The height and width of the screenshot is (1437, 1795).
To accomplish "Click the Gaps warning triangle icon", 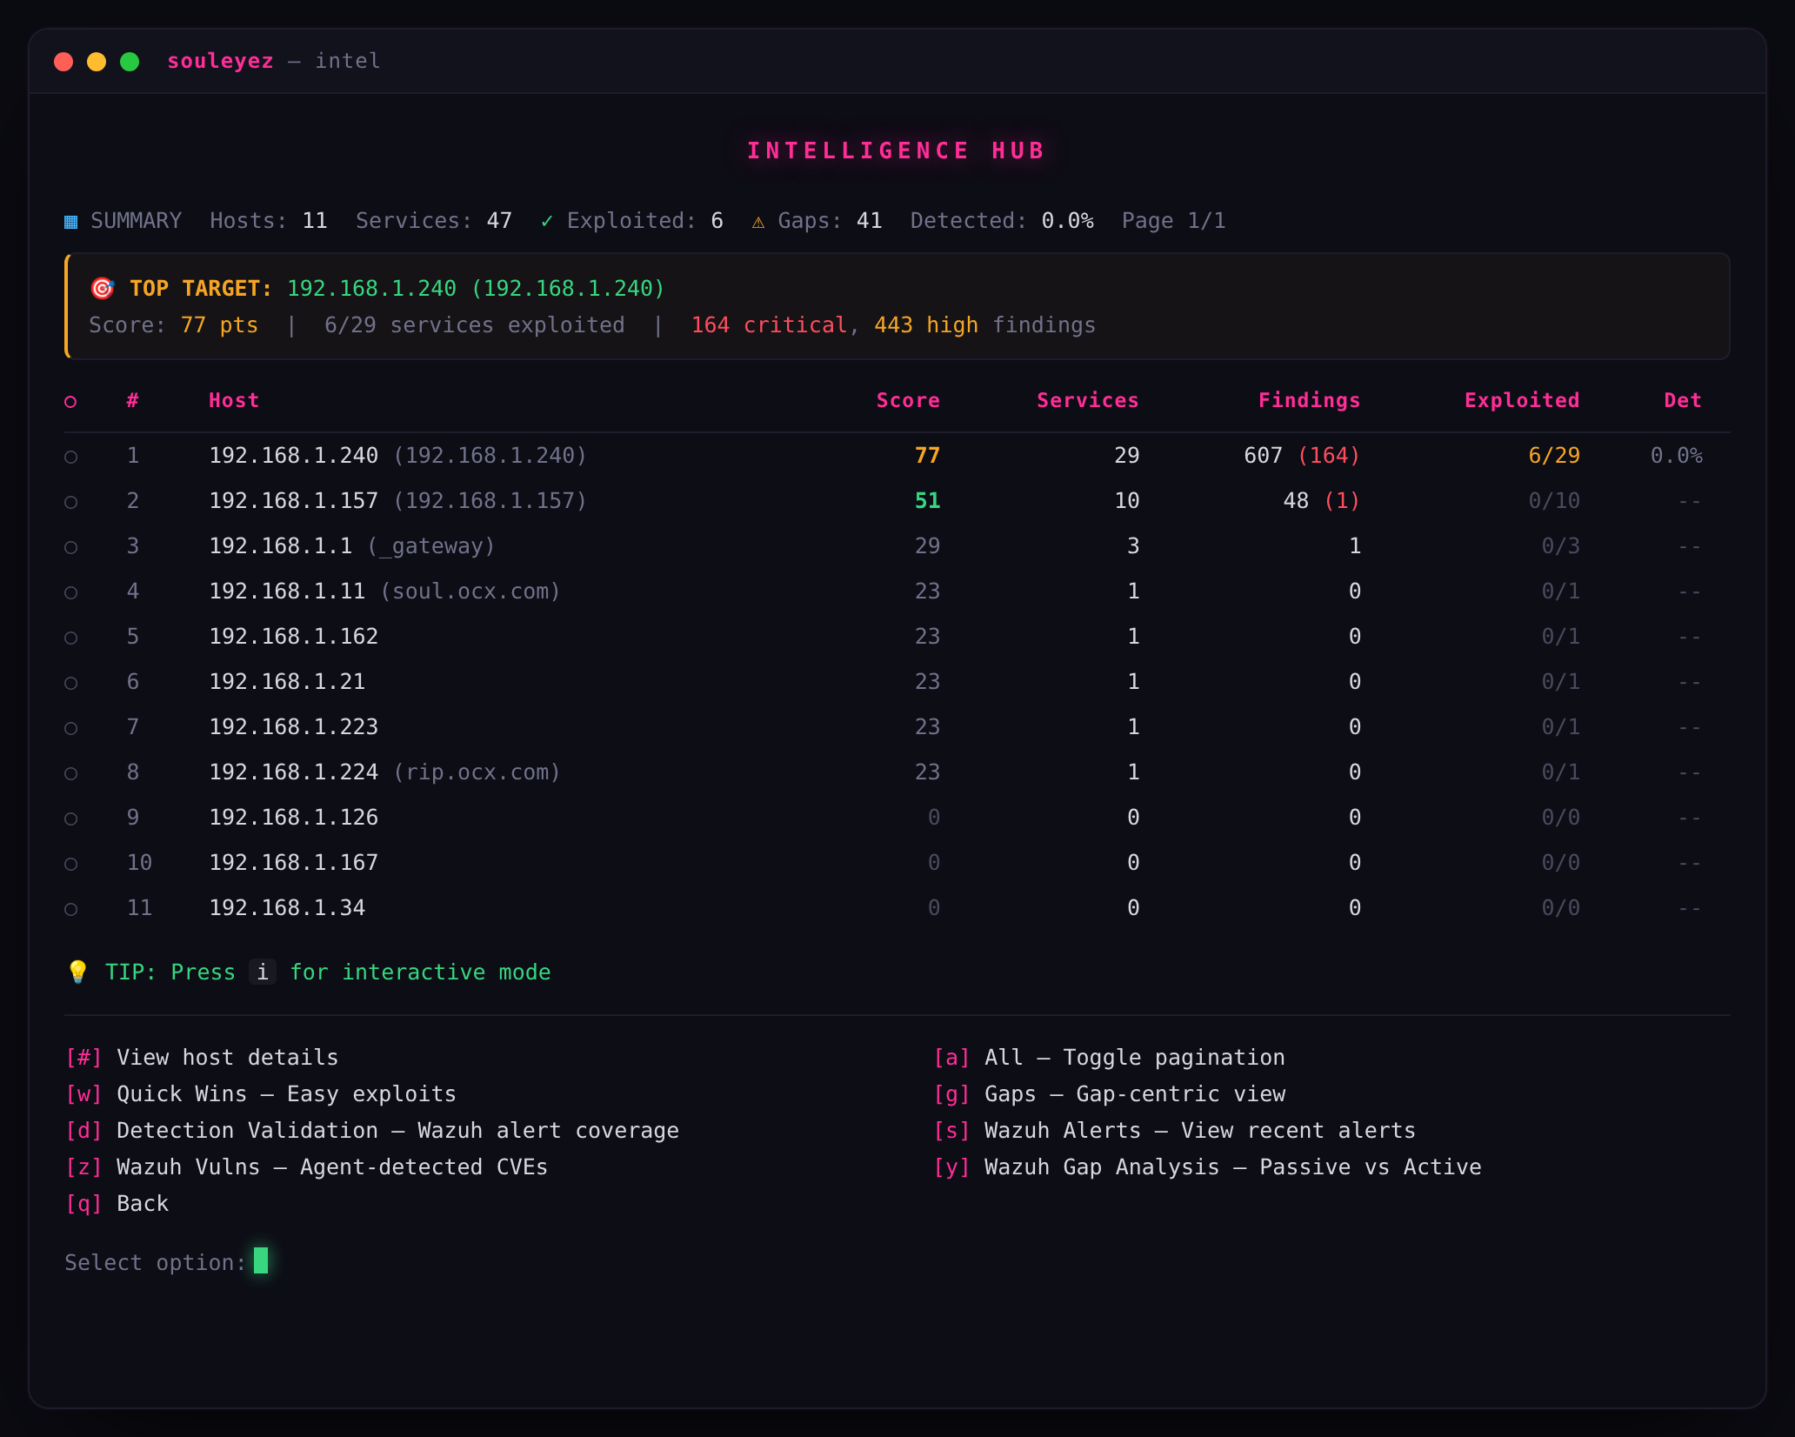I will pos(758,222).
